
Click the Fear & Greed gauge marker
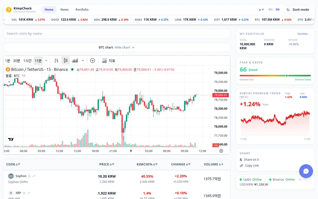click(286, 76)
